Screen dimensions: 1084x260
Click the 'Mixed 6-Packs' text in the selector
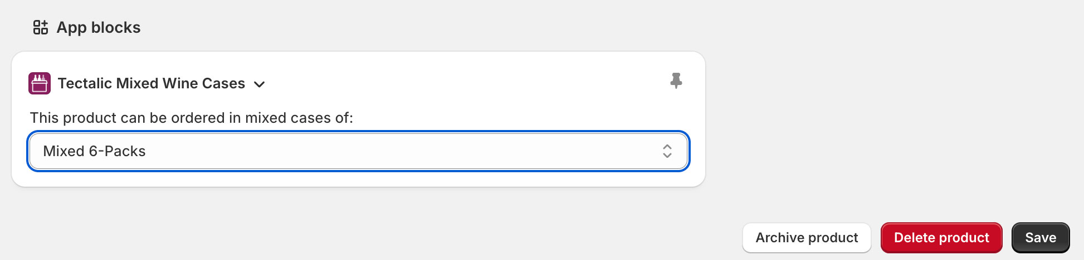click(x=94, y=151)
